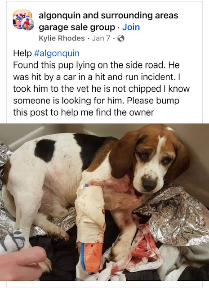Join the algonquin garage sale group

(x=131, y=27)
